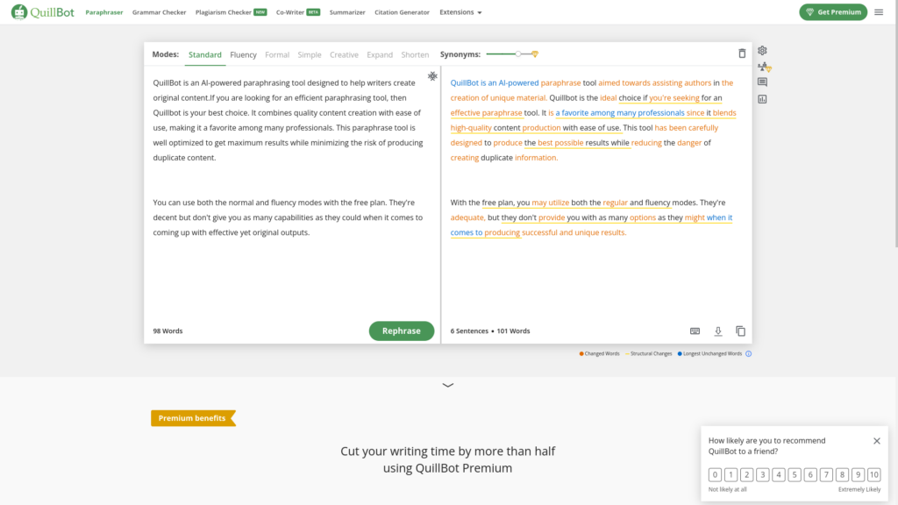Adjust the Synonyms slider handle
This screenshot has height=505, width=898.
(x=518, y=54)
